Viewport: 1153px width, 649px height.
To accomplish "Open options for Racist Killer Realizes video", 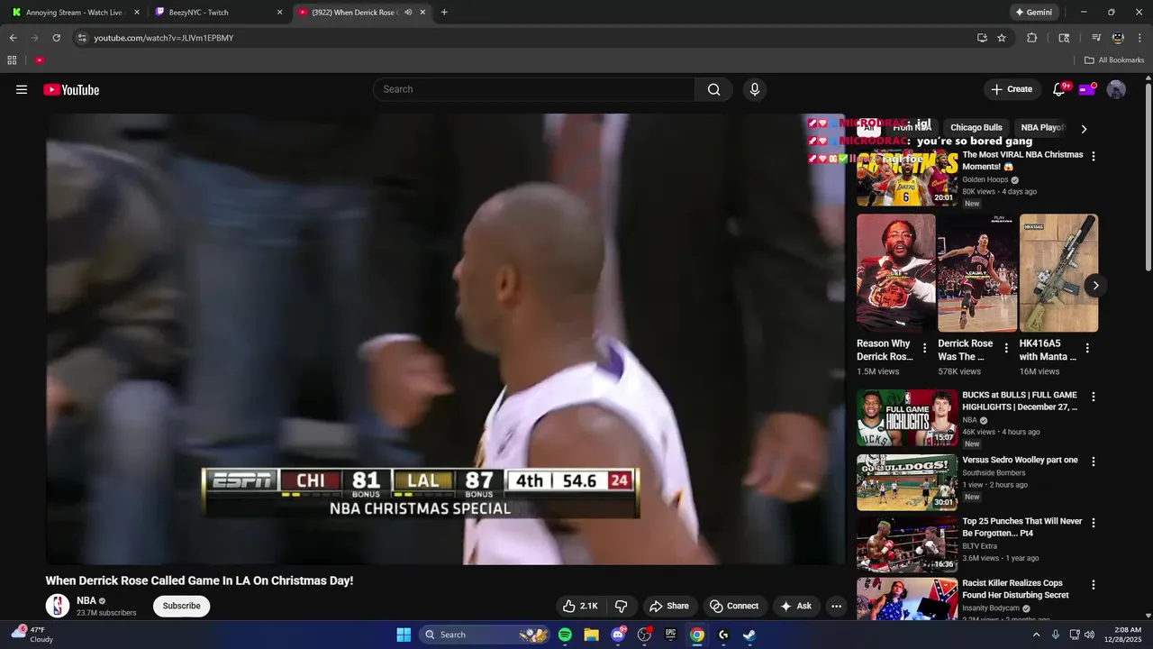I will pos(1094,585).
